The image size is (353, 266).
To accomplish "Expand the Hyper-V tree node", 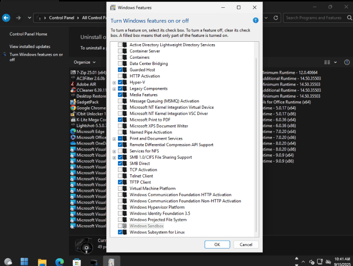I will click(114, 83).
